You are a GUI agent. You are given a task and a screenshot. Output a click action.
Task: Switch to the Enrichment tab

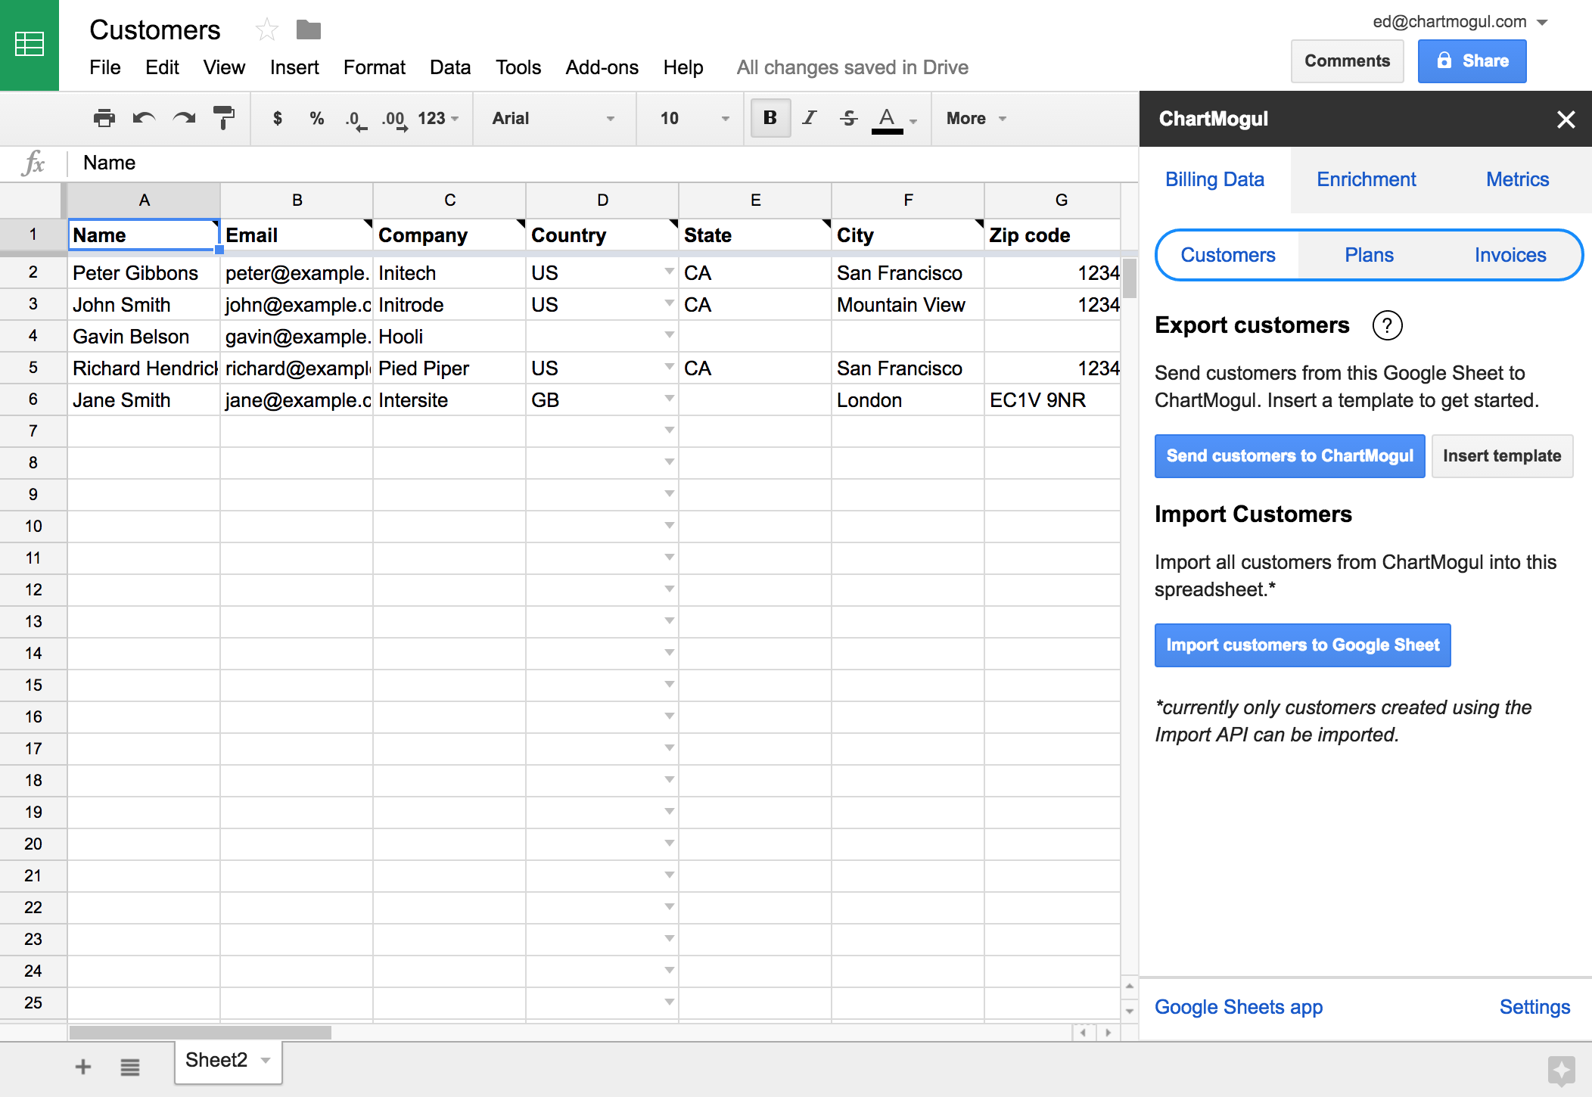pyautogui.click(x=1366, y=180)
